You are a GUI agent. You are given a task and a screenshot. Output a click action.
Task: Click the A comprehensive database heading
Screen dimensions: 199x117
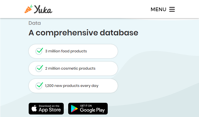point(83,33)
